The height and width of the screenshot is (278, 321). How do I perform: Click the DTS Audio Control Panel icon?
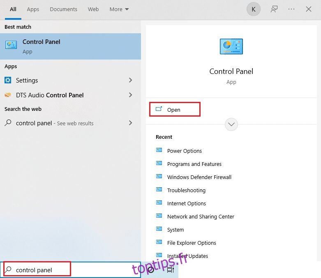click(8, 95)
